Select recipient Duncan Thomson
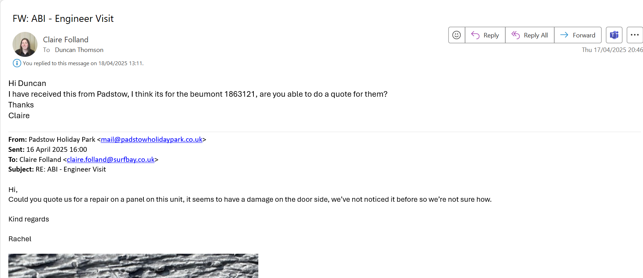 [79, 50]
